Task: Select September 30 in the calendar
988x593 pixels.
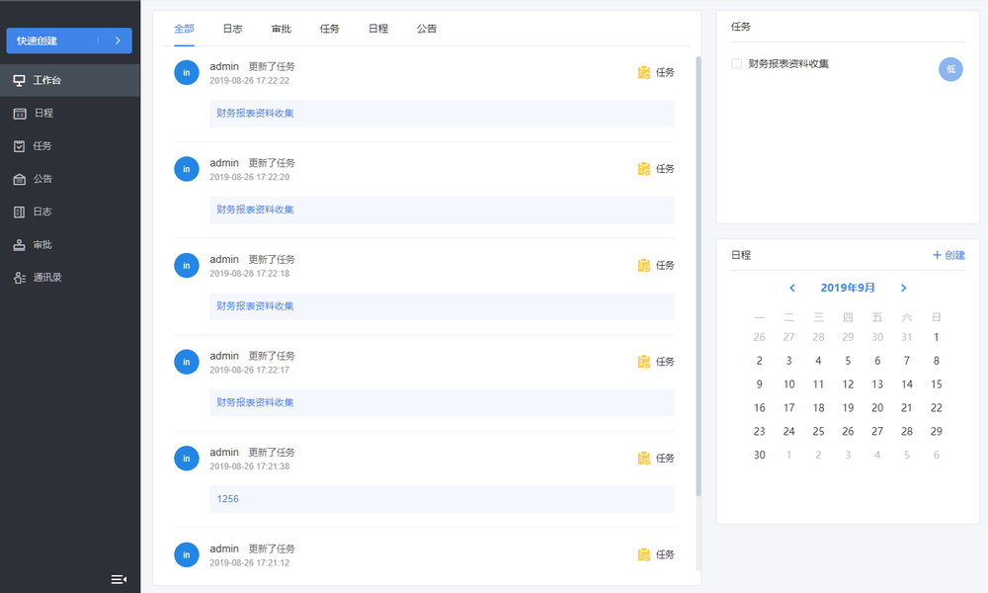Action: [x=759, y=455]
